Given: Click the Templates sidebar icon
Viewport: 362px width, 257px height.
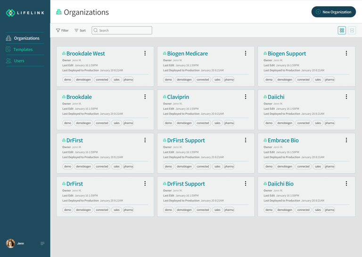Looking at the screenshot, I should coord(8,49).
